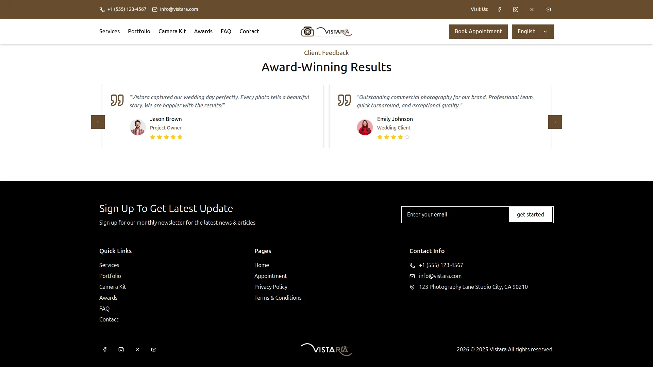The height and width of the screenshot is (367, 653).
Task: Open Portfolio in top navigation
Action: [x=139, y=31]
